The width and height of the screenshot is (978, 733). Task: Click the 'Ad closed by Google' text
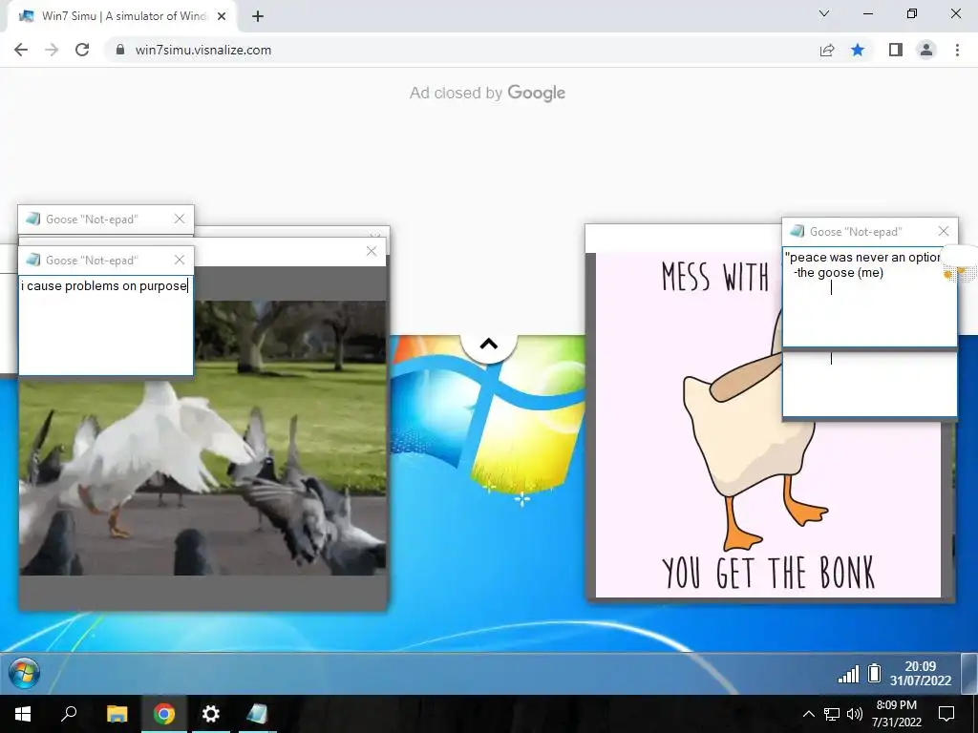point(487,93)
